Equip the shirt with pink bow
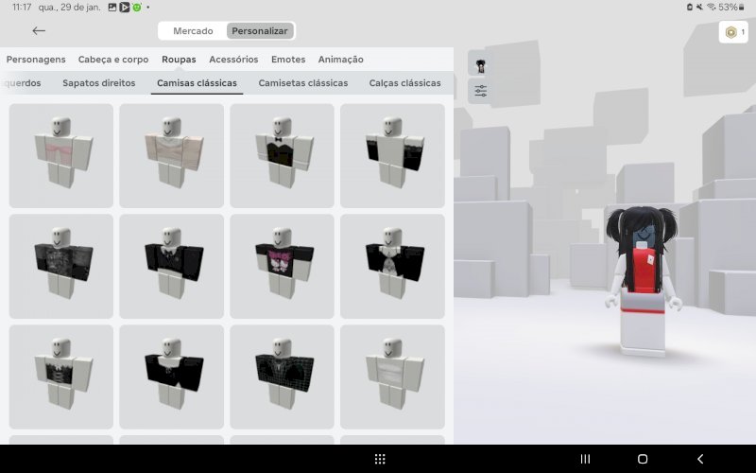The height and width of the screenshot is (473, 756). (x=61, y=155)
